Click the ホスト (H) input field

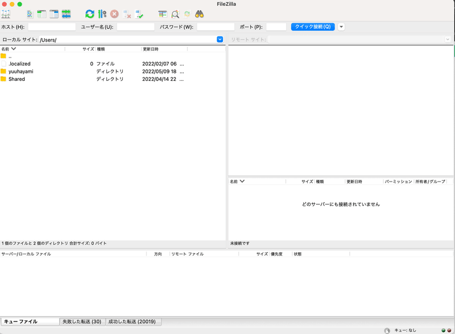52,27
